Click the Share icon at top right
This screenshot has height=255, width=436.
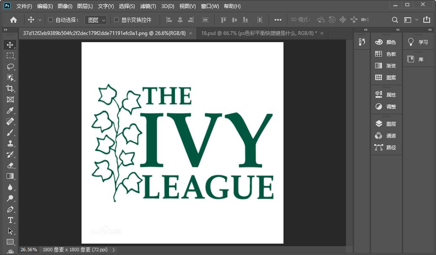tap(426, 19)
